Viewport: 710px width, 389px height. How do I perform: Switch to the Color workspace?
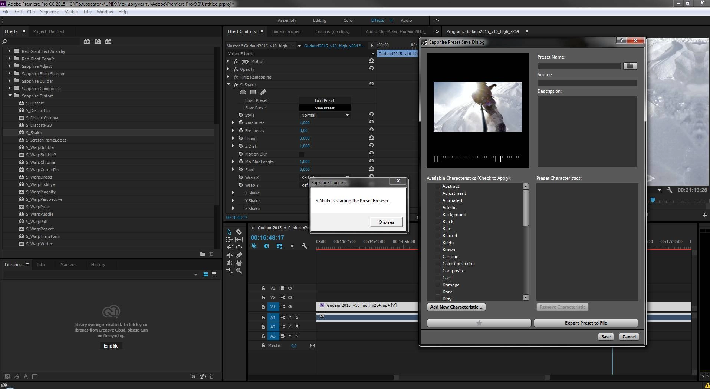(348, 20)
